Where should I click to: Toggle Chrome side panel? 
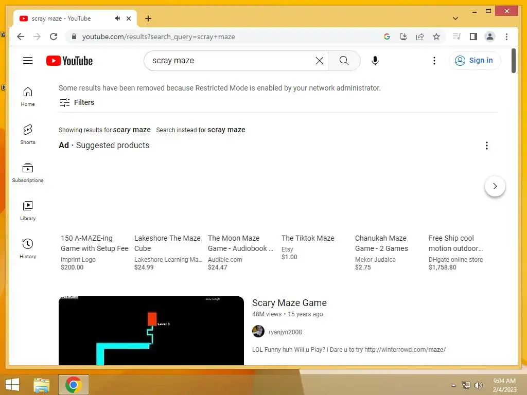point(473,37)
